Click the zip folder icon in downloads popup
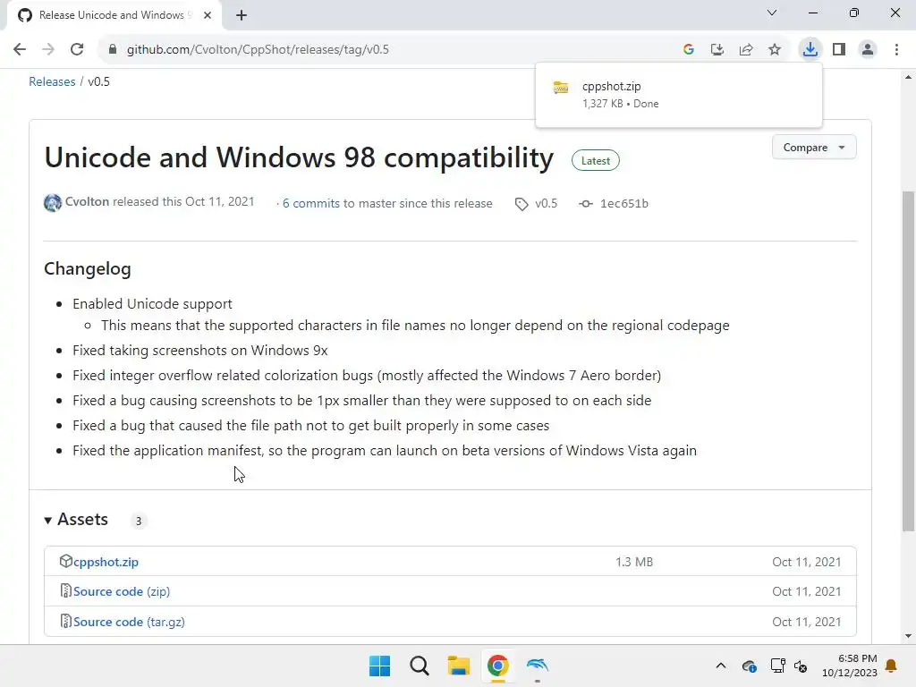The width and height of the screenshot is (916, 687). tap(561, 88)
